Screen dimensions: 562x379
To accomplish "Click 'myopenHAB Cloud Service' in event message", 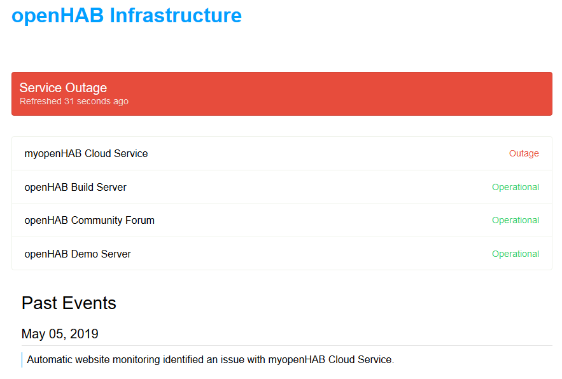I will click(x=330, y=360).
